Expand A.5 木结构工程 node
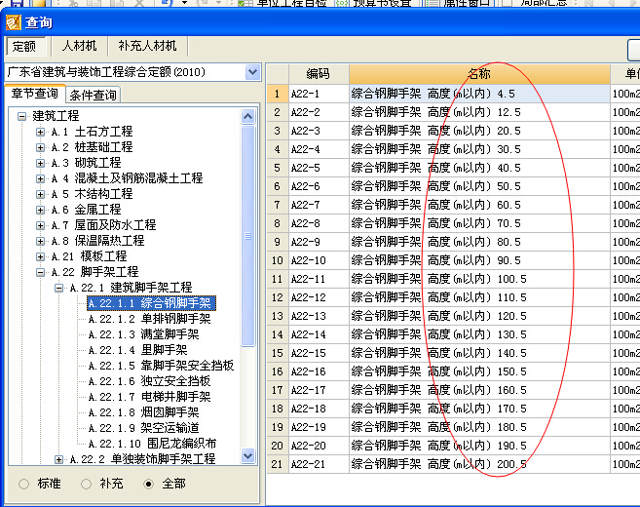 point(40,194)
